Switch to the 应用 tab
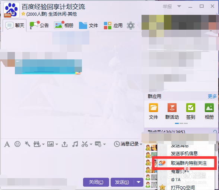Screen dimensions: 219x190 113,26
